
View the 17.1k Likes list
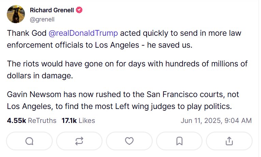(x=78, y=121)
